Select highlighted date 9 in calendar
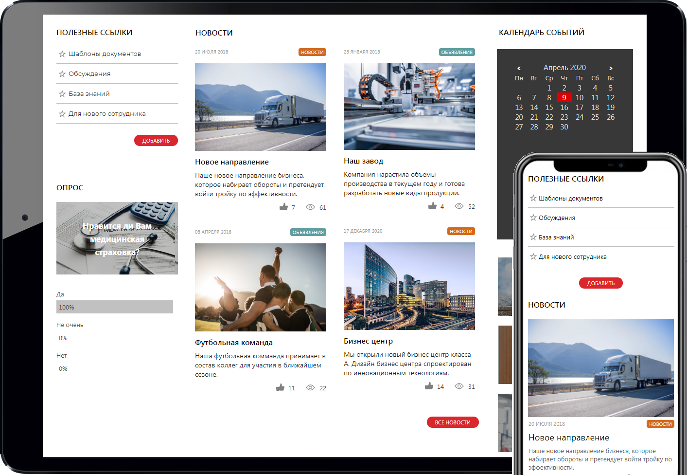687x475 pixels. click(564, 98)
